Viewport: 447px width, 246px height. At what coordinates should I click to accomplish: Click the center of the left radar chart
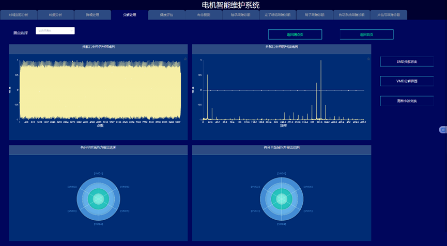point(98,199)
